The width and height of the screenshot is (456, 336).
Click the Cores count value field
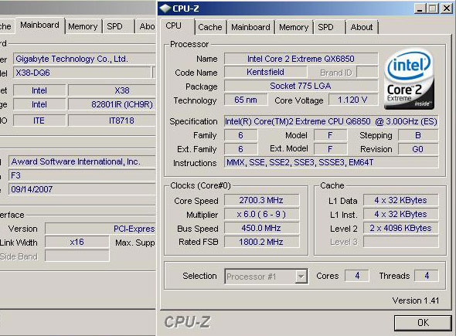[x=357, y=276]
